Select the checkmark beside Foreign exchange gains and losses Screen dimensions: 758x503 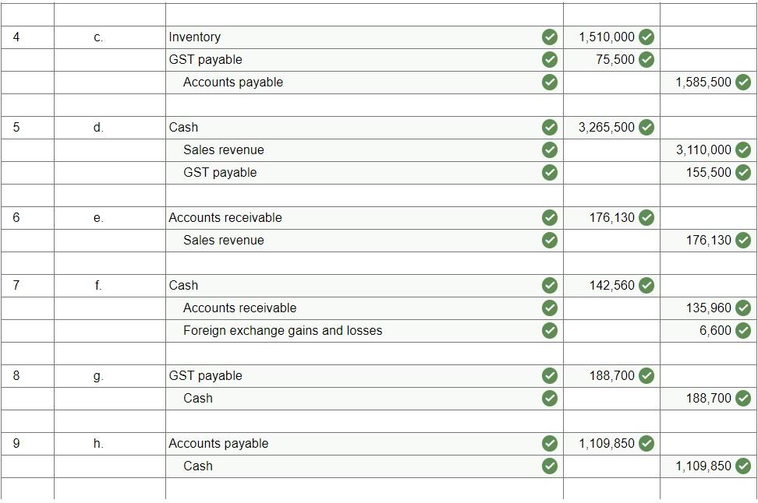(x=551, y=330)
